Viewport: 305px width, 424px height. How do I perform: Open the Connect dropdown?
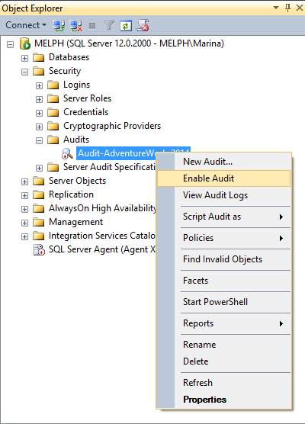[x=26, y=25]
